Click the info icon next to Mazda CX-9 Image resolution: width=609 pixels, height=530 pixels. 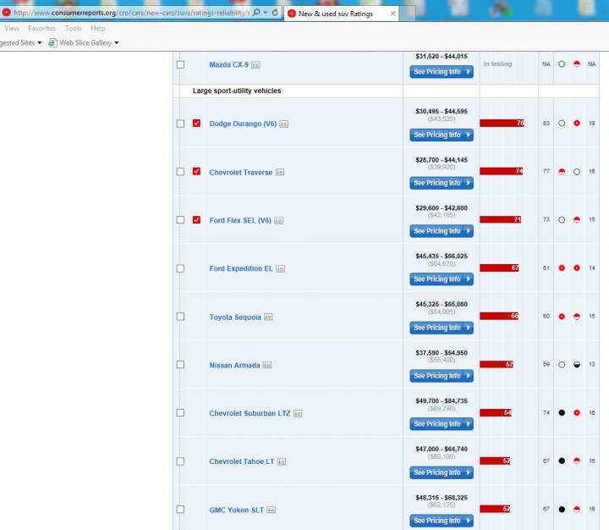[255, 65]
